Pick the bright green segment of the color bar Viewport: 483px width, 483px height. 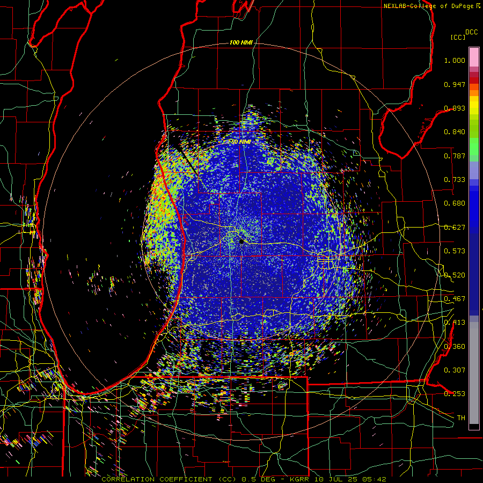pyautogui.click(x=474, y=147)
